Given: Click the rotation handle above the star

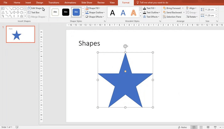Looking at the screenshot, I should 125,46.
